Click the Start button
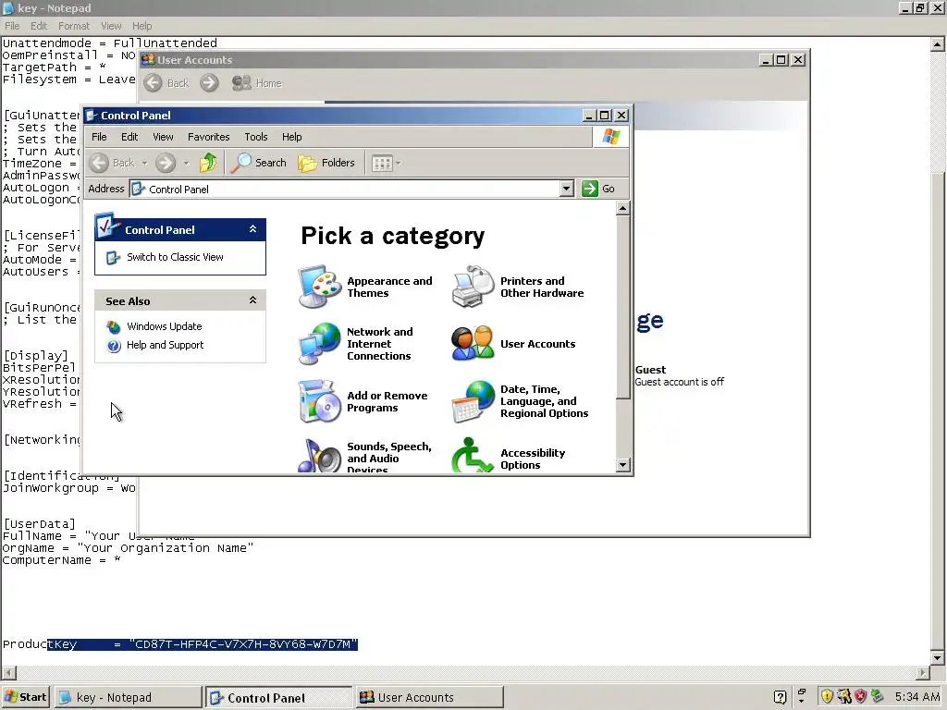Image resolution: width=947 pixels, height=710 pixels. click(x=25, y=697)
